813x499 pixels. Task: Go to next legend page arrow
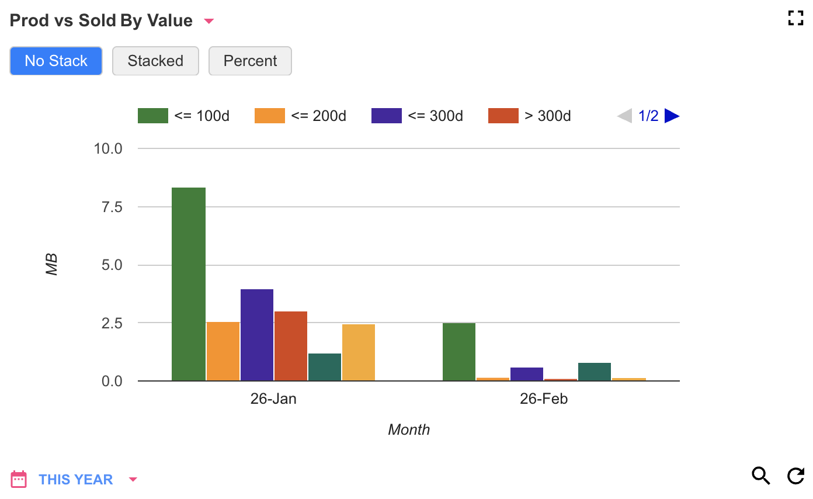pos(672,116)
